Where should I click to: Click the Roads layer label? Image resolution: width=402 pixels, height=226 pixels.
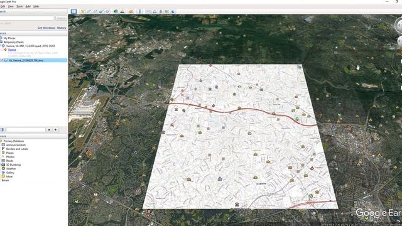[x=10, y=161]
